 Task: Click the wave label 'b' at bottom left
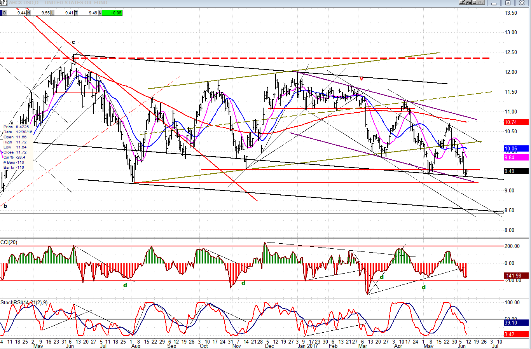[x=5, y=206]
